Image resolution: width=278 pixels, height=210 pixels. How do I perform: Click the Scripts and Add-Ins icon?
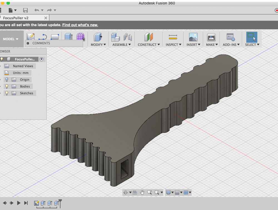click(x=231, y=37)
